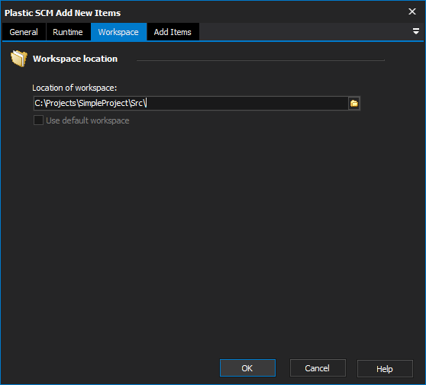Select the Workspace tab
The width and height of the screenshot is (426, 385).
(118, 32)
